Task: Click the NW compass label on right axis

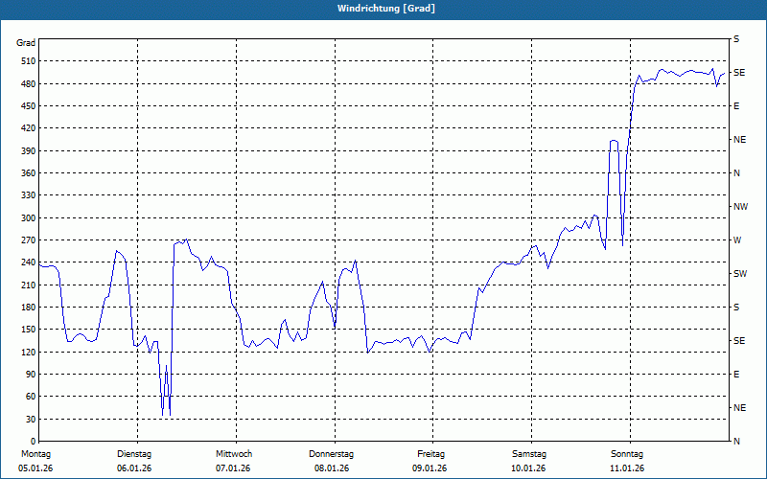Action: point(740,207)
